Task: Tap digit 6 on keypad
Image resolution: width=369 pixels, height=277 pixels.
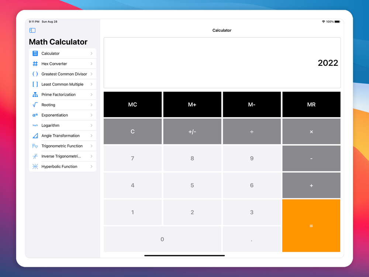Action: click(252, 185)
